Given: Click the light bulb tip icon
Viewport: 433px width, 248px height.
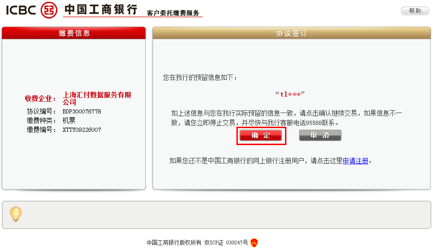Looking at the screenshot, I should tap(16, 214).
